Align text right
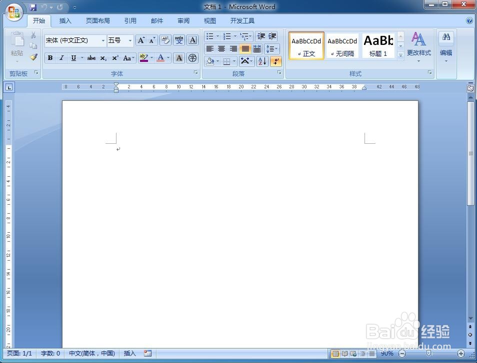 233,49
